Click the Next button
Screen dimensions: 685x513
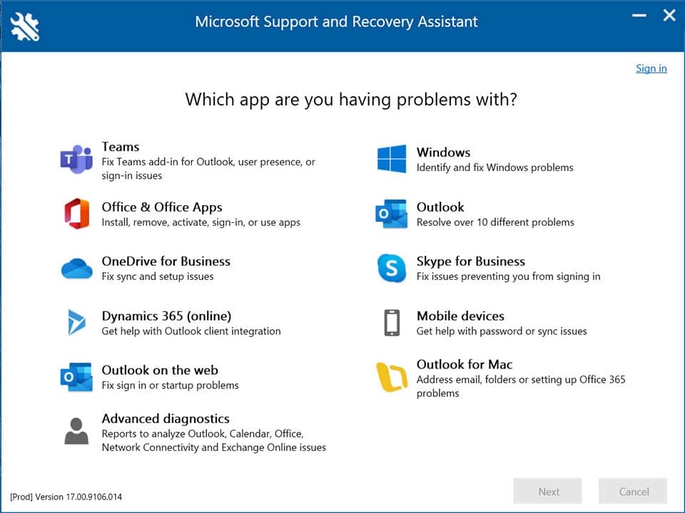click(547, 491)
